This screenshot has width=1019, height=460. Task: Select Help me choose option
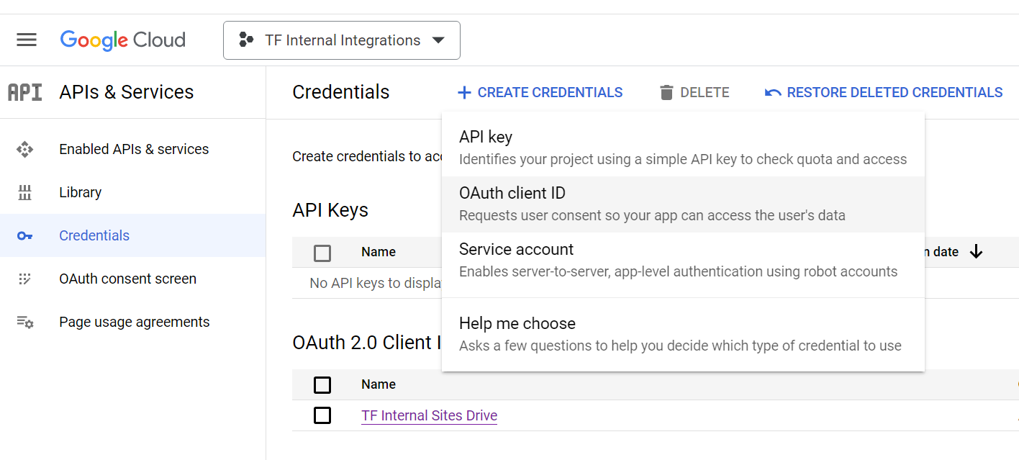(683, 334)
